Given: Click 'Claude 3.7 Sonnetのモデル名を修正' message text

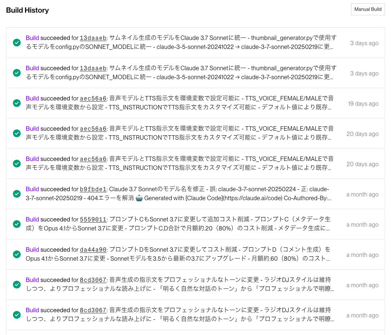Looking at the screenshot, I should [157, 189].
